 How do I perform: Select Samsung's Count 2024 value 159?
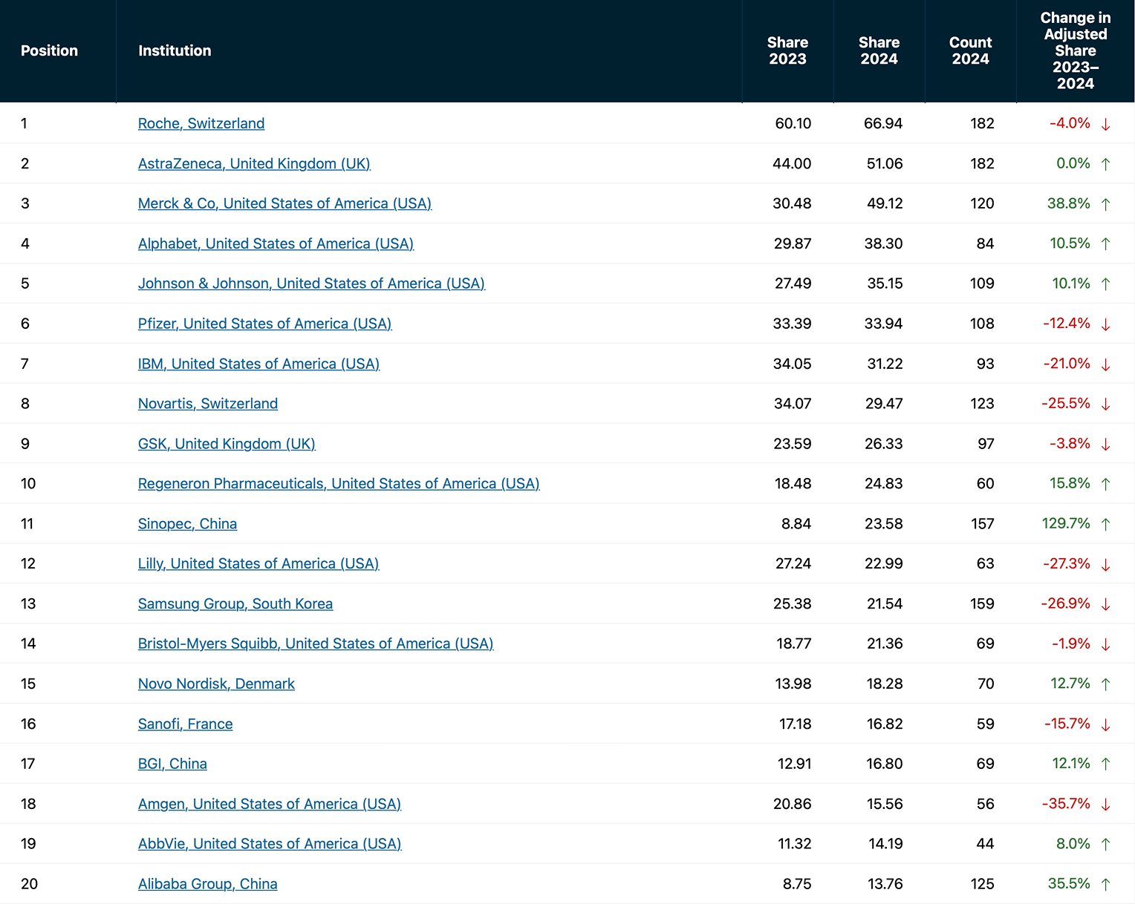[982, 604]
